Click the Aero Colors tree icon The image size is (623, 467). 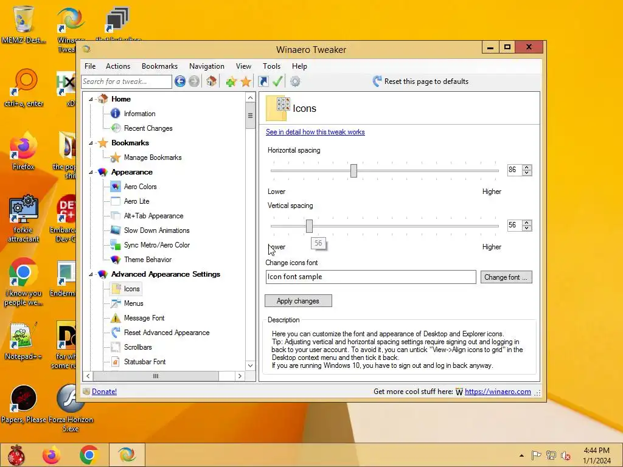point(116,187)
